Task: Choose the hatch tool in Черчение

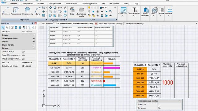Action: pos(44,15)
